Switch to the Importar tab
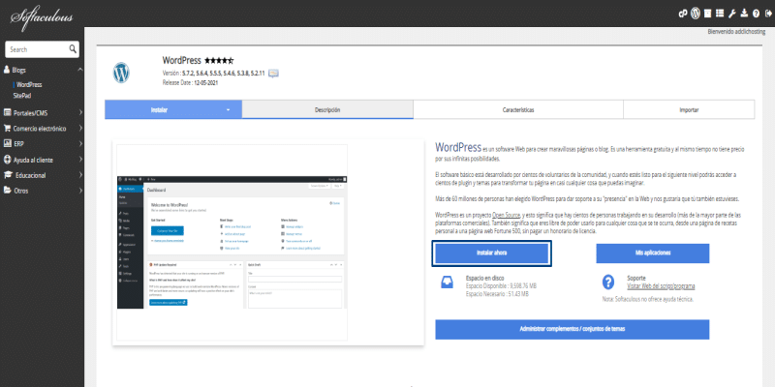 (689, 109)
